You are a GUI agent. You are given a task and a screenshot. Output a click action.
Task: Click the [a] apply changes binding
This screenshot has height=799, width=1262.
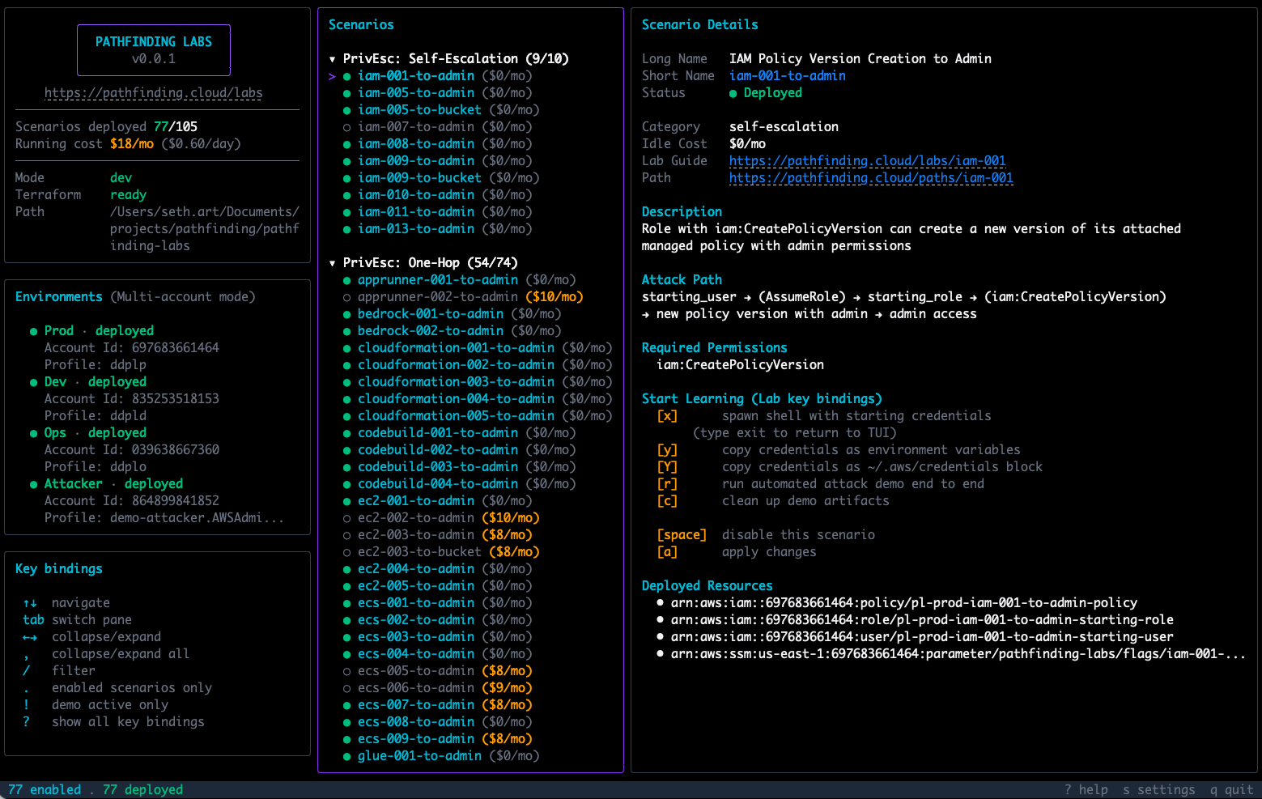(667, 552)
